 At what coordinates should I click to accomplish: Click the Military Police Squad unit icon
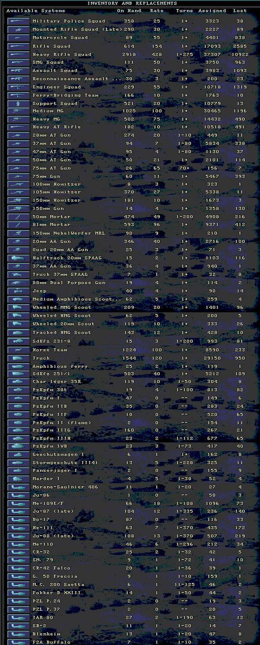19,21
